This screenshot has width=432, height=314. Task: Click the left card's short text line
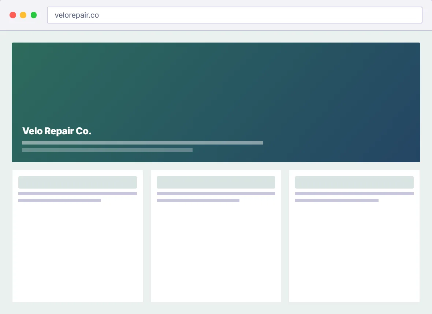tap(60, 200)
